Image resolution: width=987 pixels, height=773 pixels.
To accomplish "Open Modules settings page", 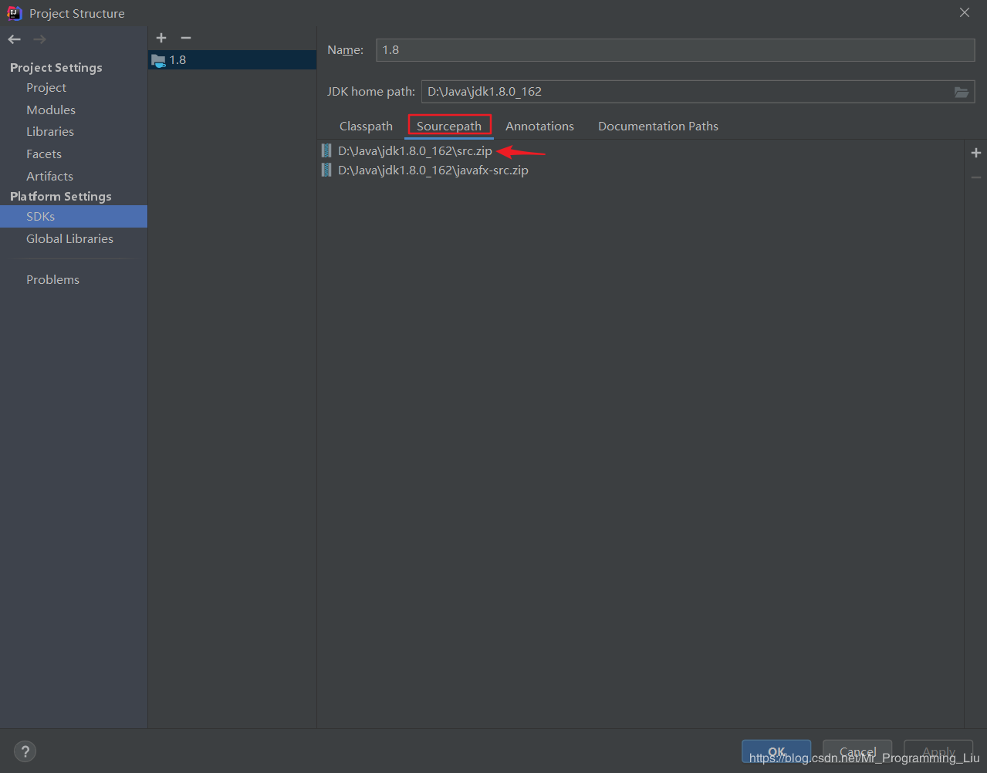I will click(x=51, y=110).
